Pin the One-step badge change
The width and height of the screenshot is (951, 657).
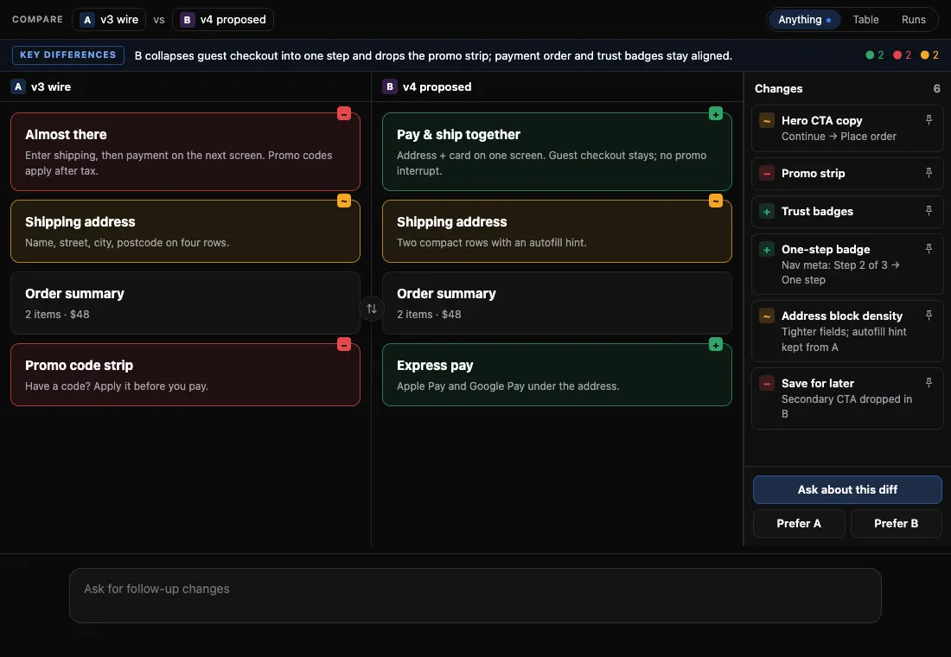tap(929, 249)
